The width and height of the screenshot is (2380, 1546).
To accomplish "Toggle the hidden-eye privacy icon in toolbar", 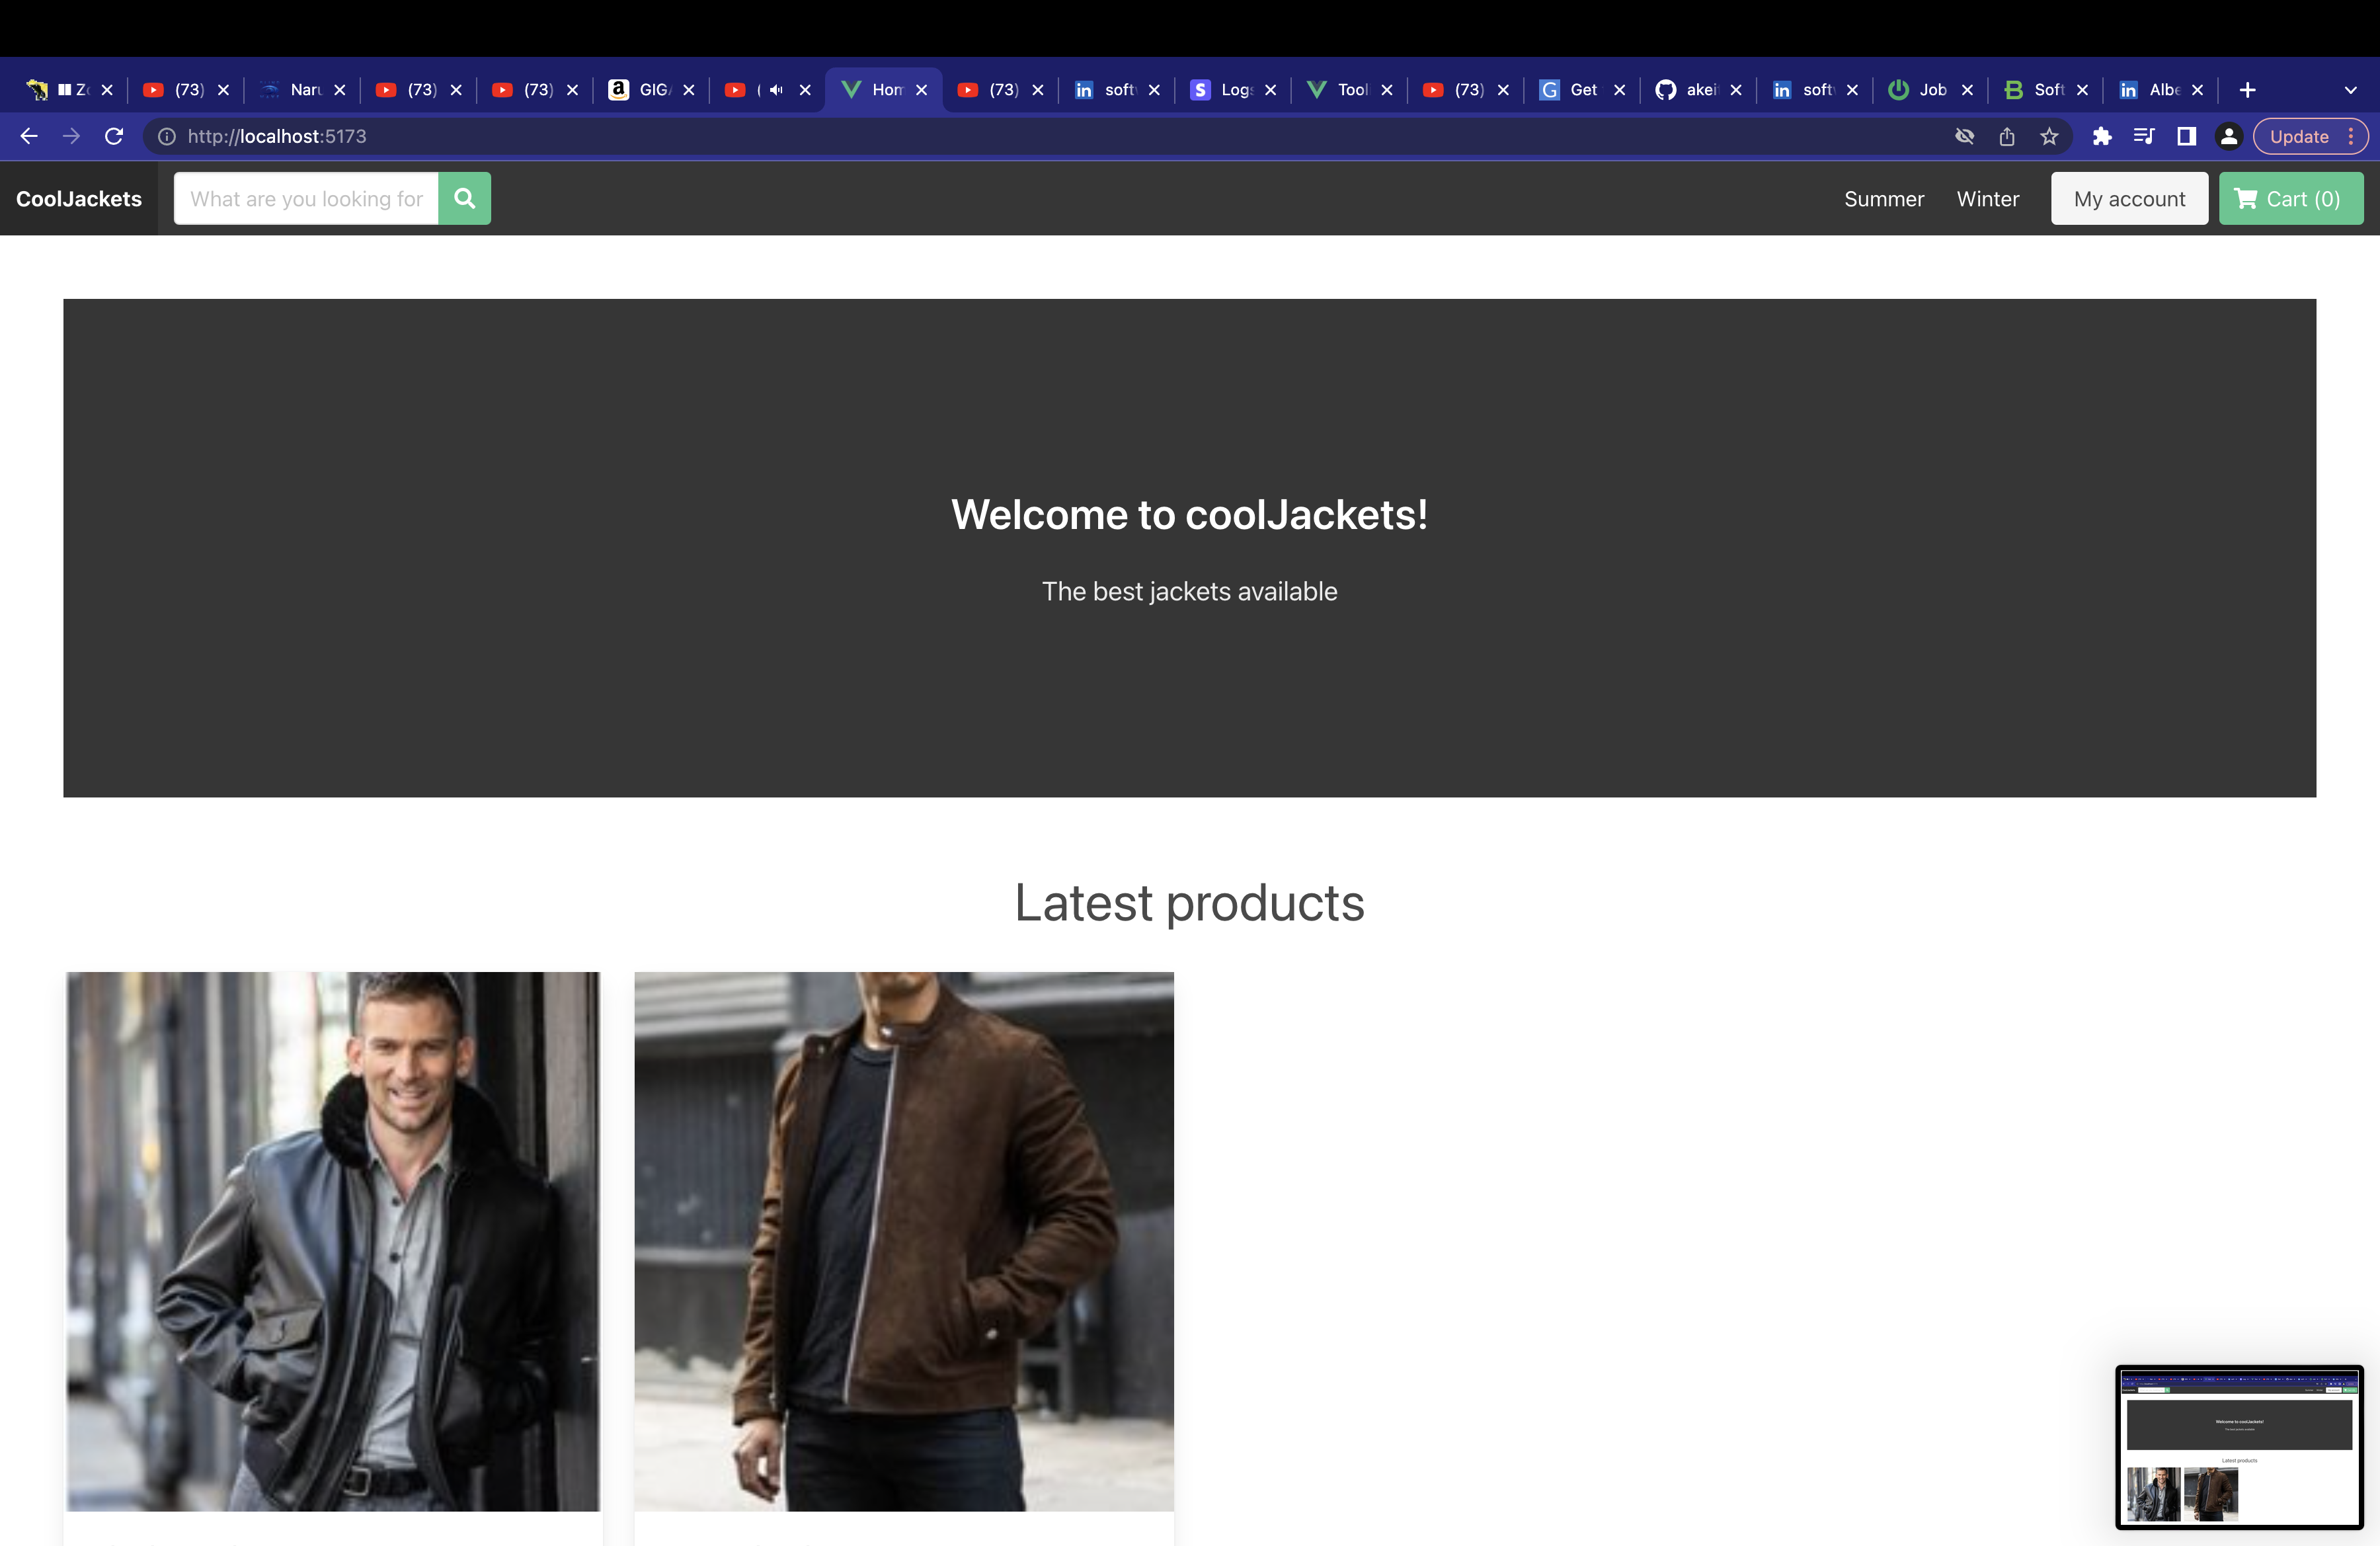I will click(1965, 136).
